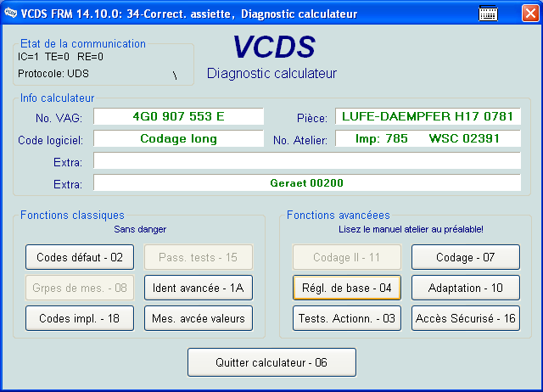Click the No. Atelier field Imp: 785 WSC 02391
This screenshot has height=392, width=543.
click(428, 138)
